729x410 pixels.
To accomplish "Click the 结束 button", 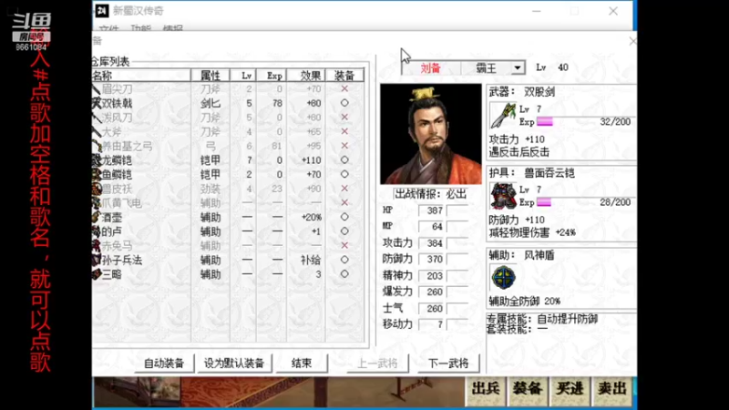I will pyautogui.click(x=302, y=363).
